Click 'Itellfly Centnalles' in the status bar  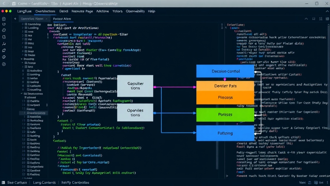point(75,183)
